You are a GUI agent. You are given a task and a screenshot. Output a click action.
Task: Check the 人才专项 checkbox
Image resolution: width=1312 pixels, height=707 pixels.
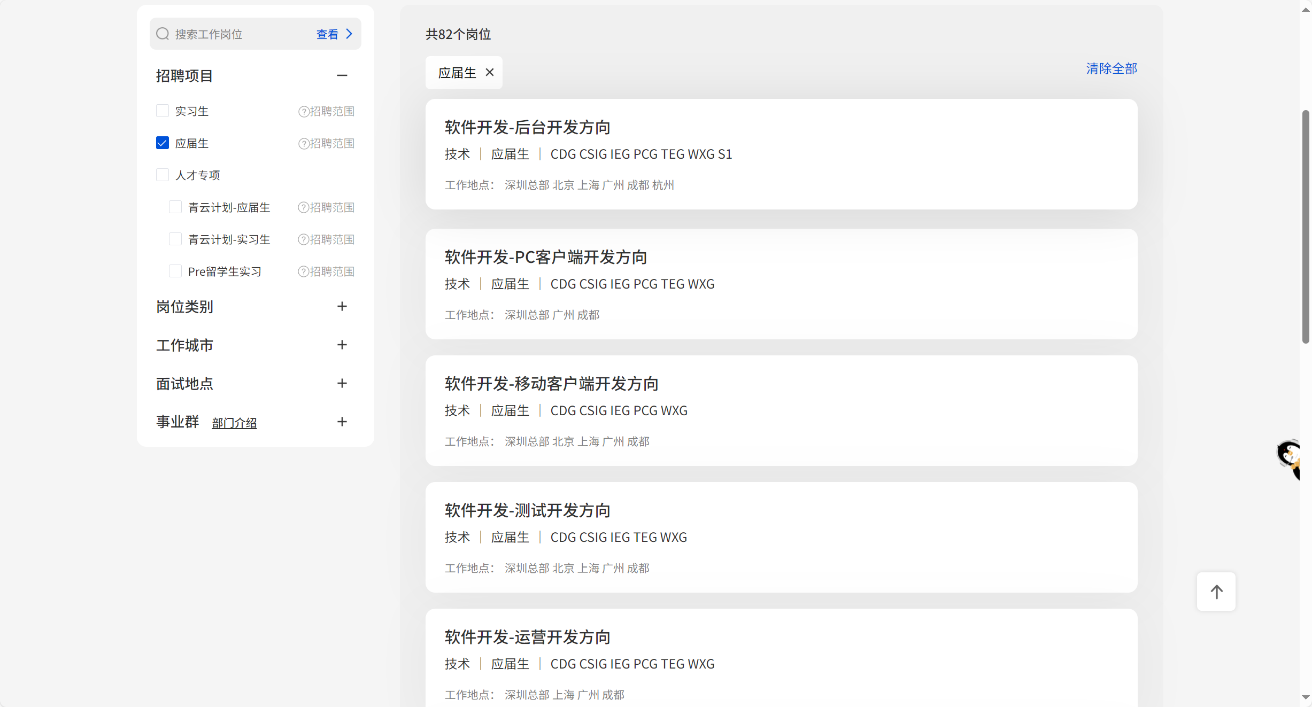163,175
